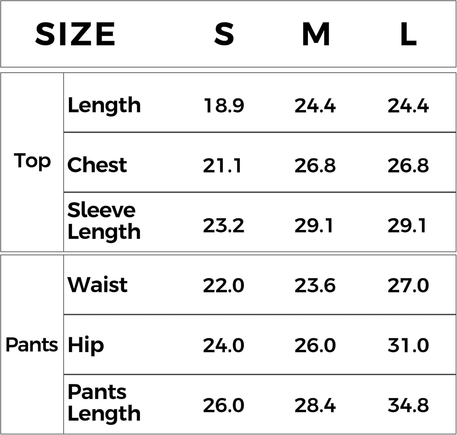
Task: Click the Pants Length row label
Action: coord(104,402)
